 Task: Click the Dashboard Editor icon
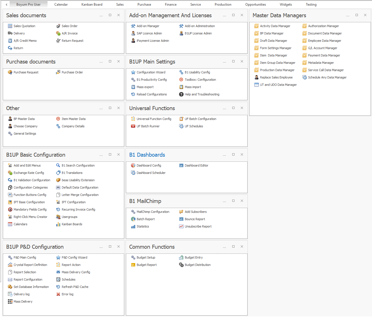coord(181,165)
